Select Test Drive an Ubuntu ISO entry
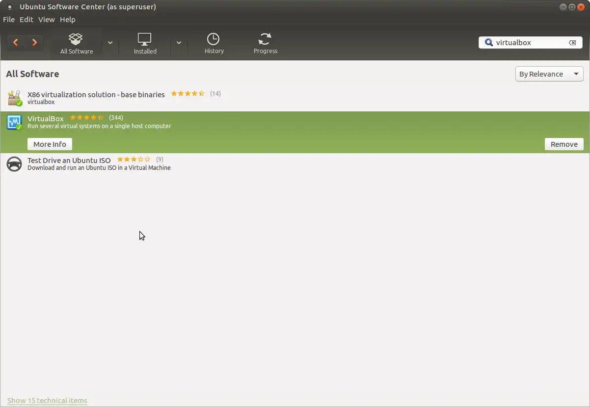This screenshot has width=590, height=407. pyautogui.click(x=295, y=164)
